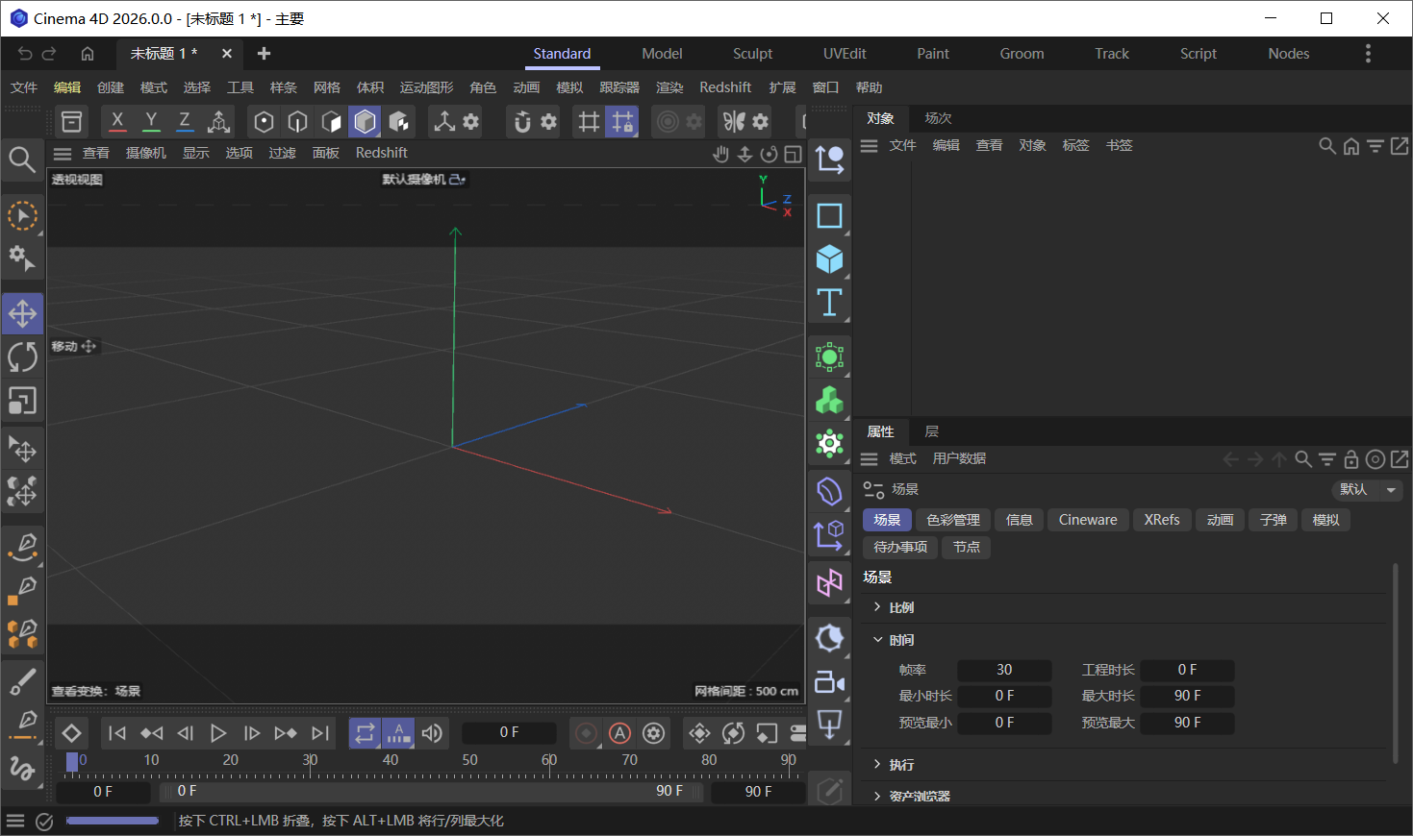Click the progress bar in status bar

tap(113, 821)
